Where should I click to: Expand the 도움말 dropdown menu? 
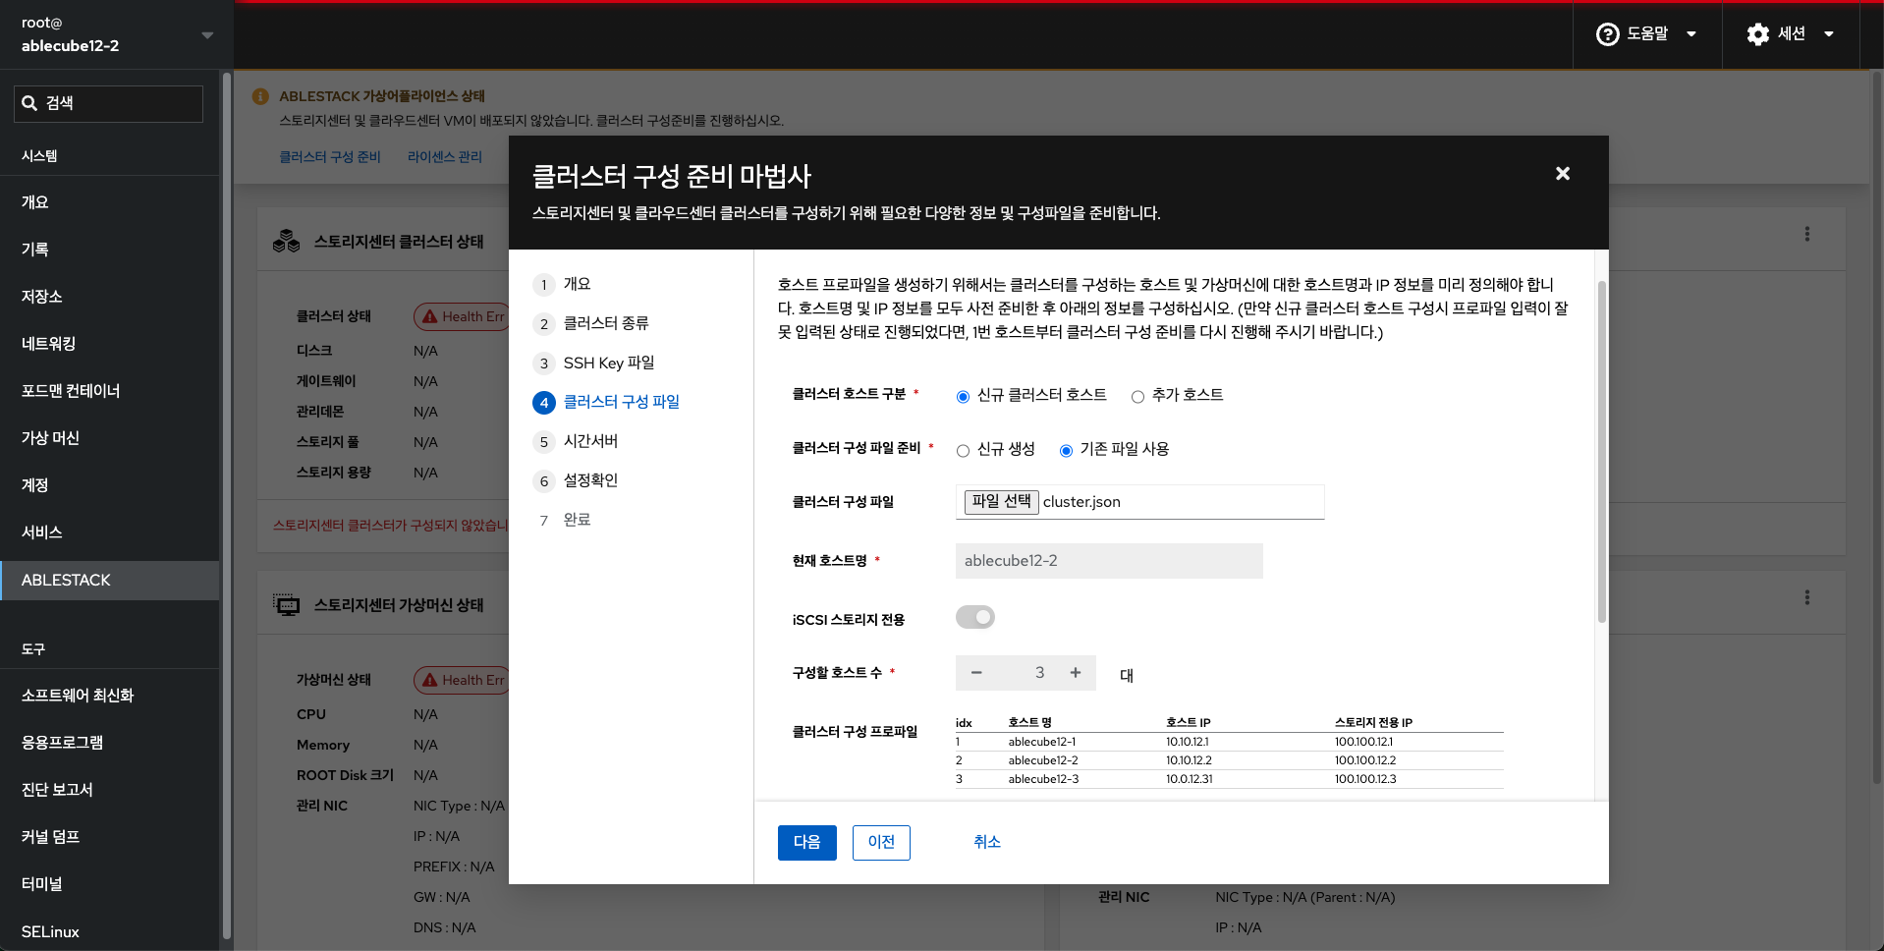point(1691,34)
